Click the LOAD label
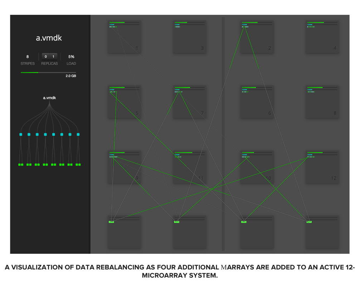 pyautogui.click(x=71, y=63)
